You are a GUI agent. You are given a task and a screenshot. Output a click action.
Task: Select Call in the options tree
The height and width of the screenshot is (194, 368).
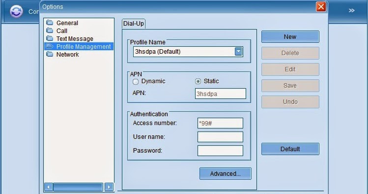pos(62,31)
